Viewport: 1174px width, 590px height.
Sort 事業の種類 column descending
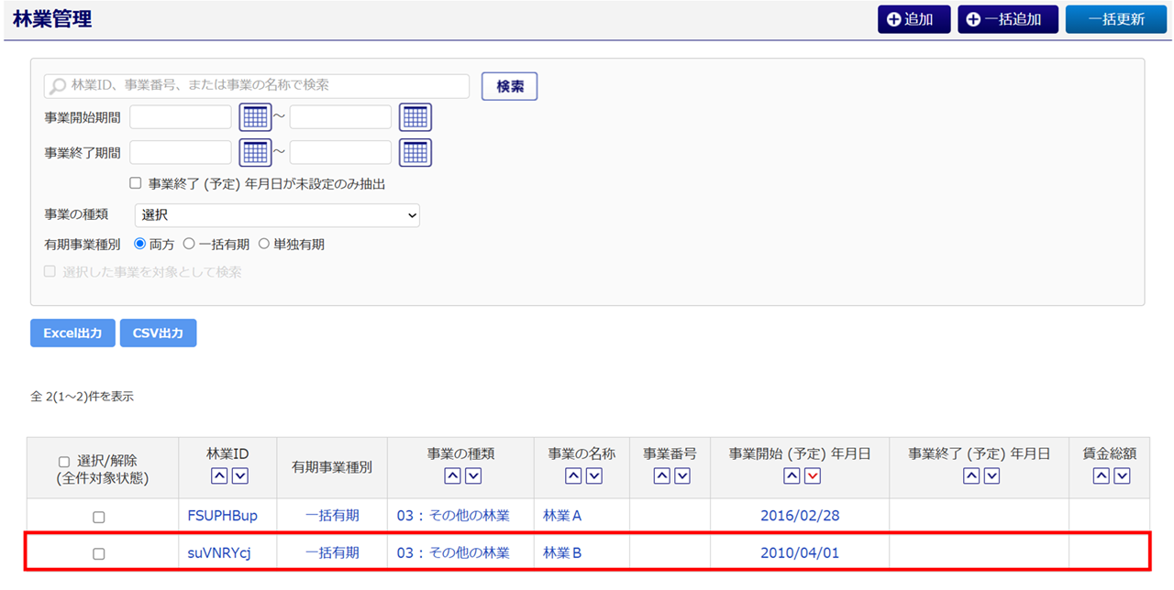click(x=472, y=475)
